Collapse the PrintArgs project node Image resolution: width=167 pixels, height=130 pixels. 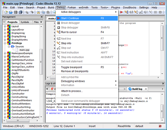(x=5, y=43)
